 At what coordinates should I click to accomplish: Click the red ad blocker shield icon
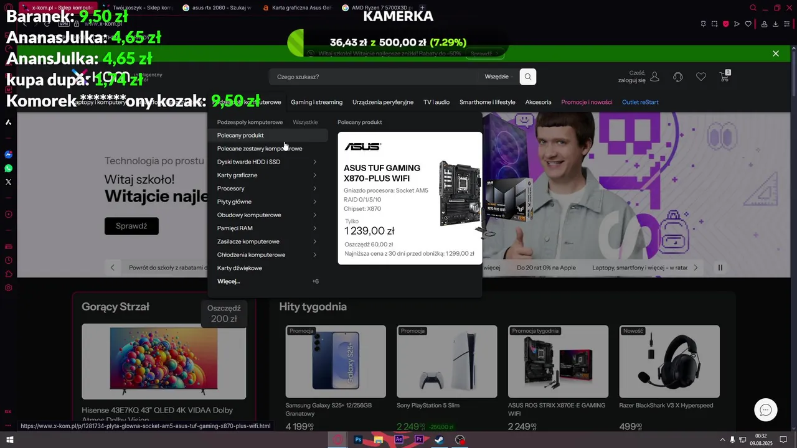(x=725, y=24)
